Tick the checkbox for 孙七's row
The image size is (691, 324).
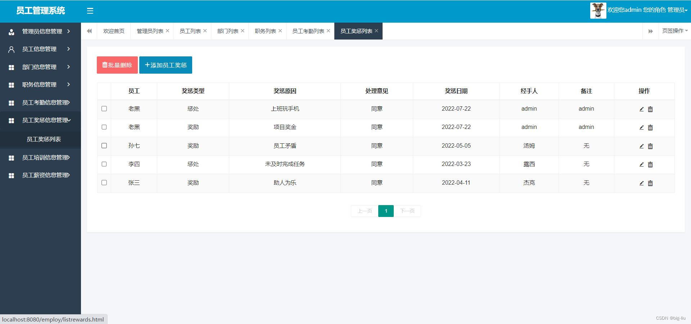point(104,145)
